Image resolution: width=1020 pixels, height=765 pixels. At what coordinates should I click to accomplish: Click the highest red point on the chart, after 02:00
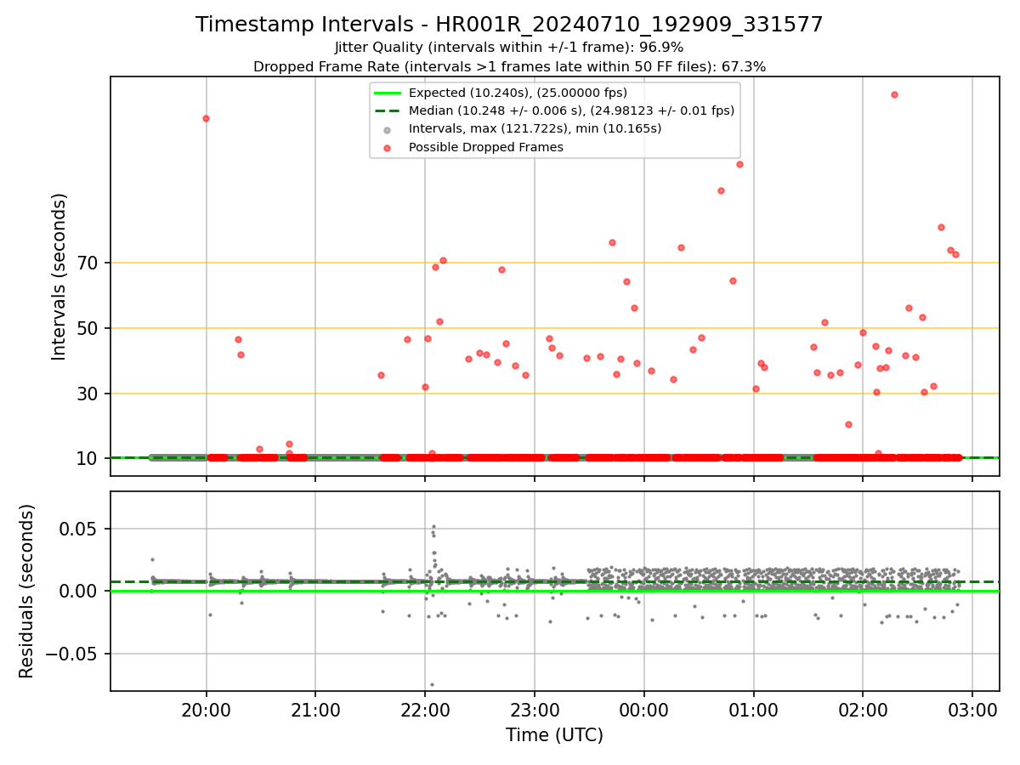pos(894,94)
